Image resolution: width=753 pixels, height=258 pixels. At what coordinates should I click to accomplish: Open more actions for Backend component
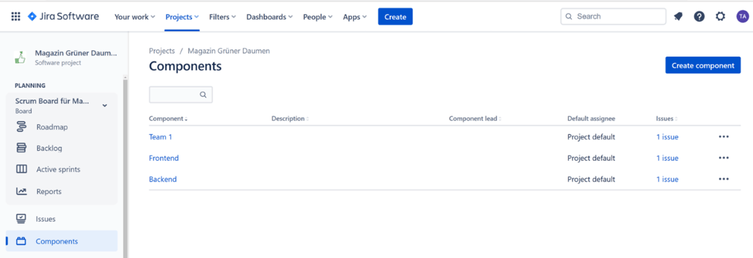tap(724, 179)
